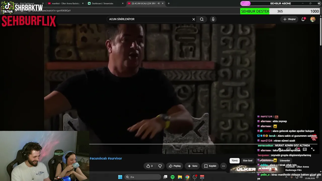Viewport: 322px width, 181px height.
Task: Switch player to theater mode
Action: (305, 149)
